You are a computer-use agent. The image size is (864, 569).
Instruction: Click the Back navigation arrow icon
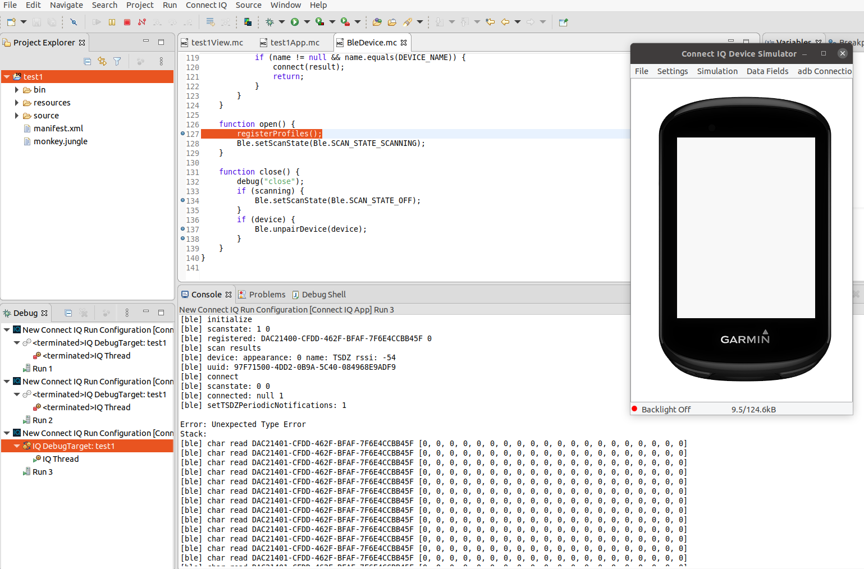pos(505,22)
